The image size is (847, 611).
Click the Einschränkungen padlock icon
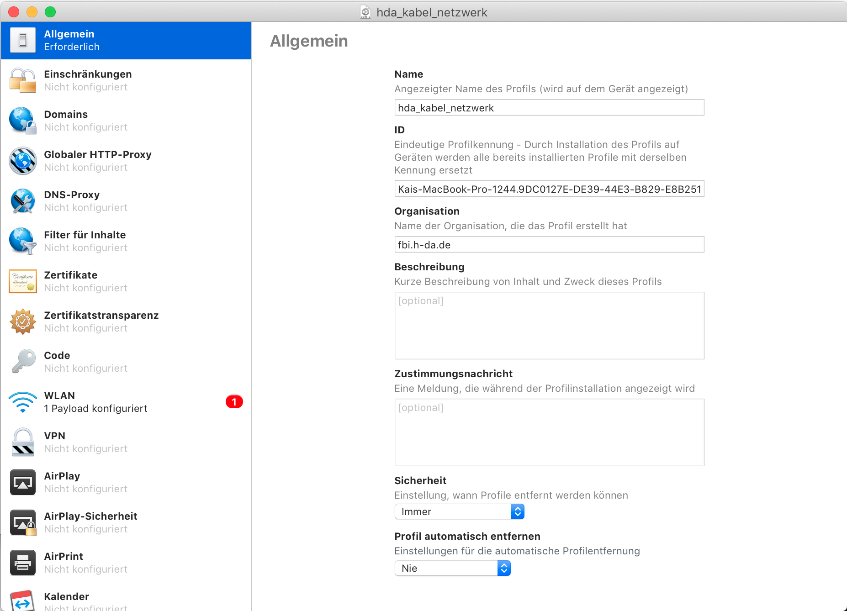tap(22, 80)
